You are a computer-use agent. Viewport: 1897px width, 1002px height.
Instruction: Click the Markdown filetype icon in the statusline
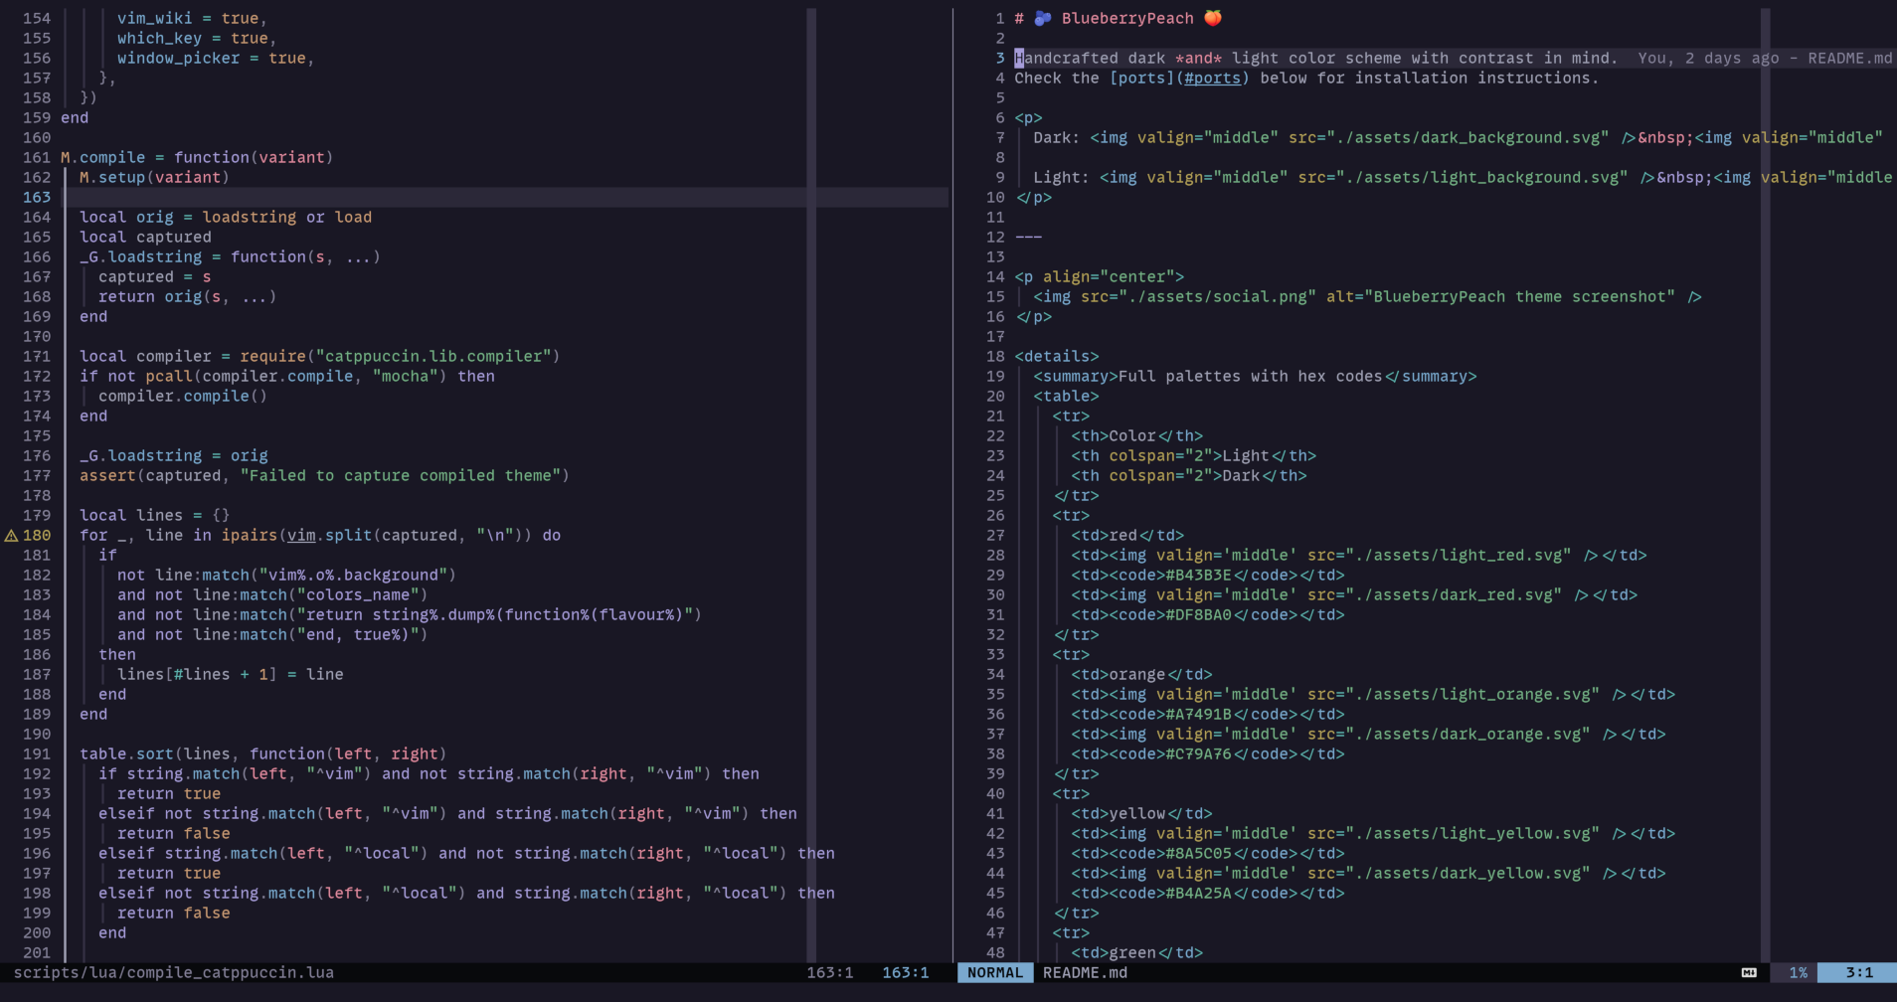[1749, 973]
